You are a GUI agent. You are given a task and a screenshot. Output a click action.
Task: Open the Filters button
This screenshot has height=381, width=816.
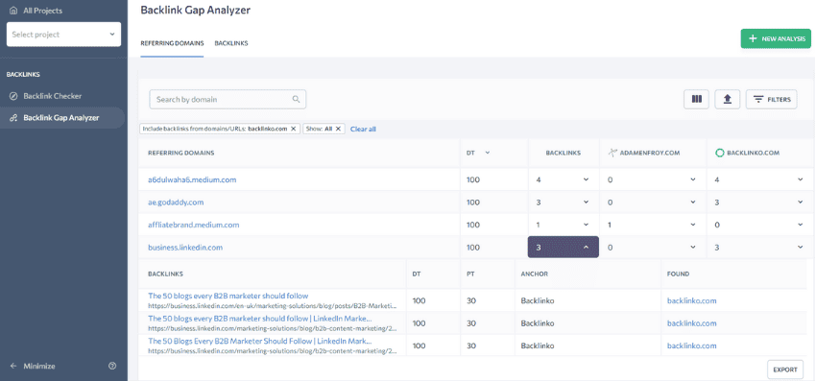[771, 99]
